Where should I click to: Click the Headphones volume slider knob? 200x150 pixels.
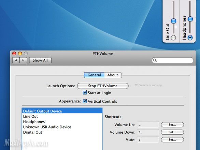tap(190, 19)
